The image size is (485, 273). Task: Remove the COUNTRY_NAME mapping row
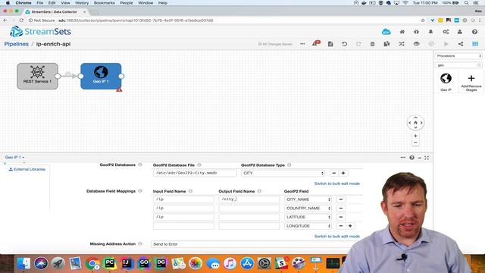click(341, 209)
